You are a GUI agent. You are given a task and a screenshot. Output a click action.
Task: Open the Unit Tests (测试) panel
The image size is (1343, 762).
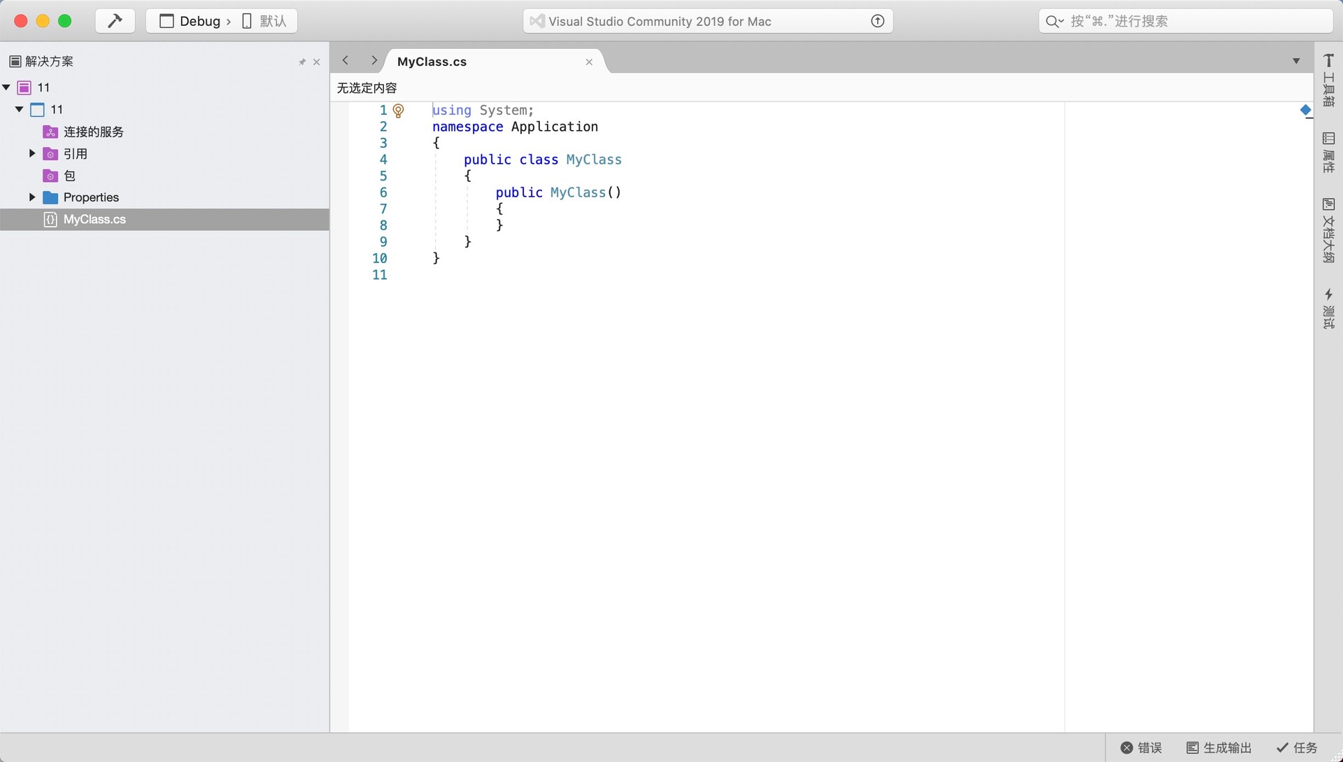point(1329,308)
